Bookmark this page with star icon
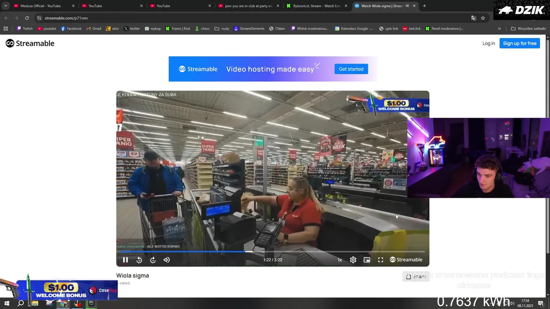This screenshot has height=309, width=550. 483,18
